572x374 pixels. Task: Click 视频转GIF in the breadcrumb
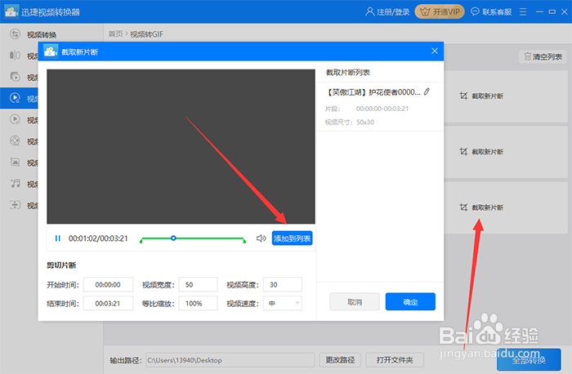click(146, 34)
